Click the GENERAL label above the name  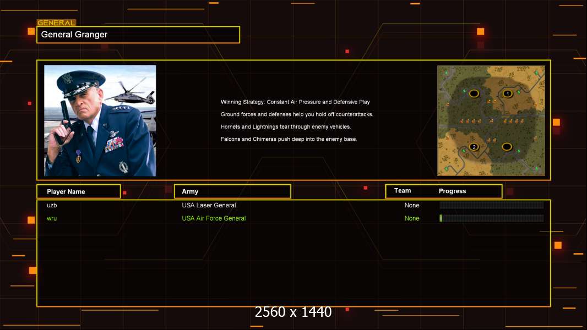pyautogui.click(x=56, y=23)
